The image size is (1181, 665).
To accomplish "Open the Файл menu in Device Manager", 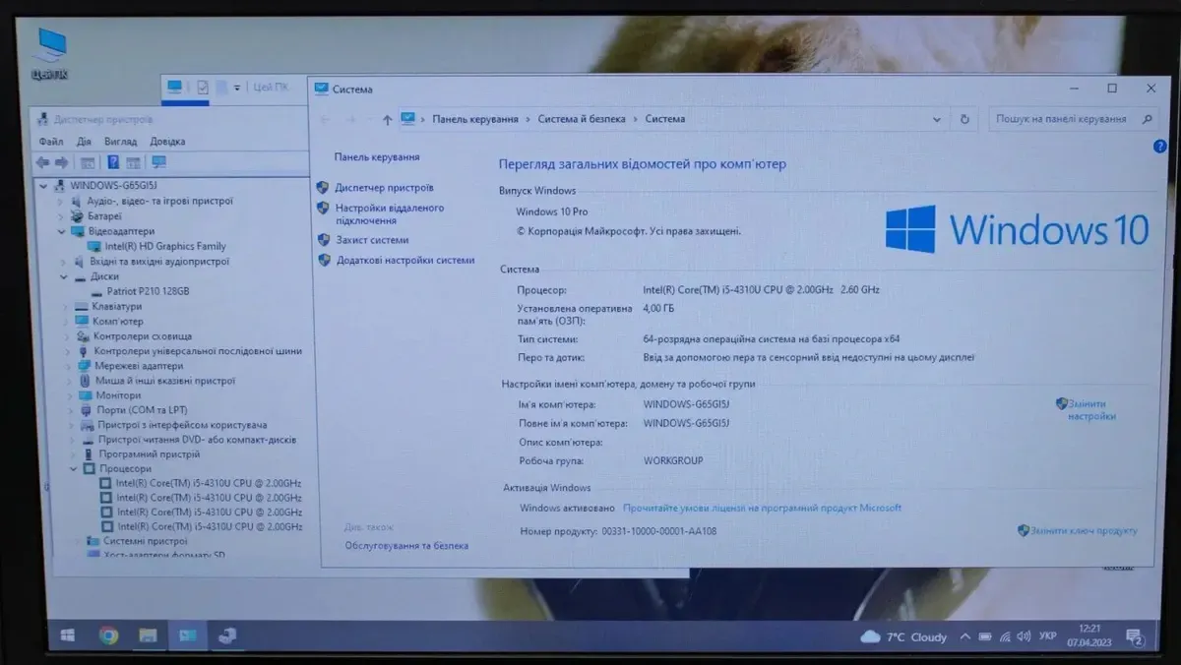I will [x=51, y=142].
